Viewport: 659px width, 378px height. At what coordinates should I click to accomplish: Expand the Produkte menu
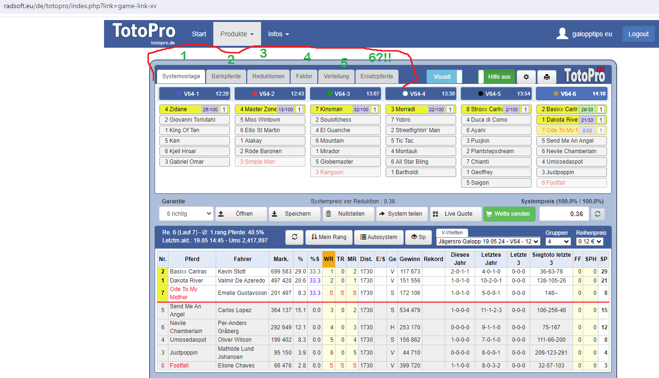tap(237, 34)
